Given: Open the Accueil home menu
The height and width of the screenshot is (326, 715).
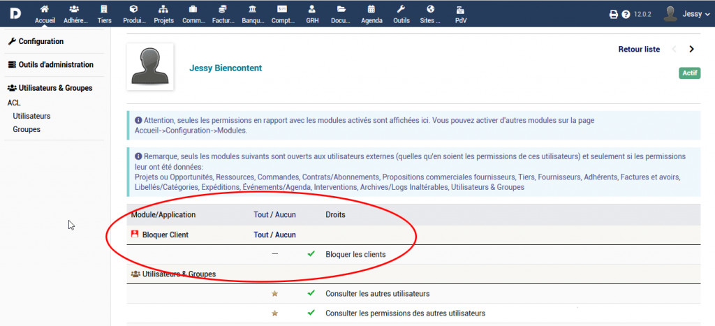Looking at the screenshot, I should 45,14.
